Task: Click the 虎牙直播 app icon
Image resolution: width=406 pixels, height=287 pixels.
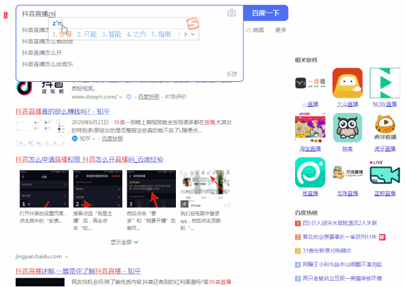Action: coord(385,127)
